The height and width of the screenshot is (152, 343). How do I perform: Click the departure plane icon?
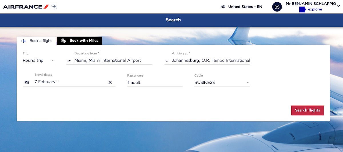[x=69, y=61]
